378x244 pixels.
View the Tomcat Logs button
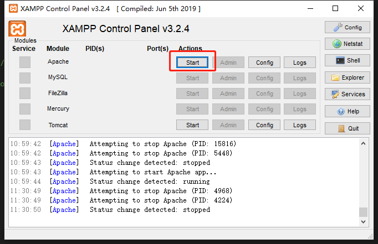300,125
